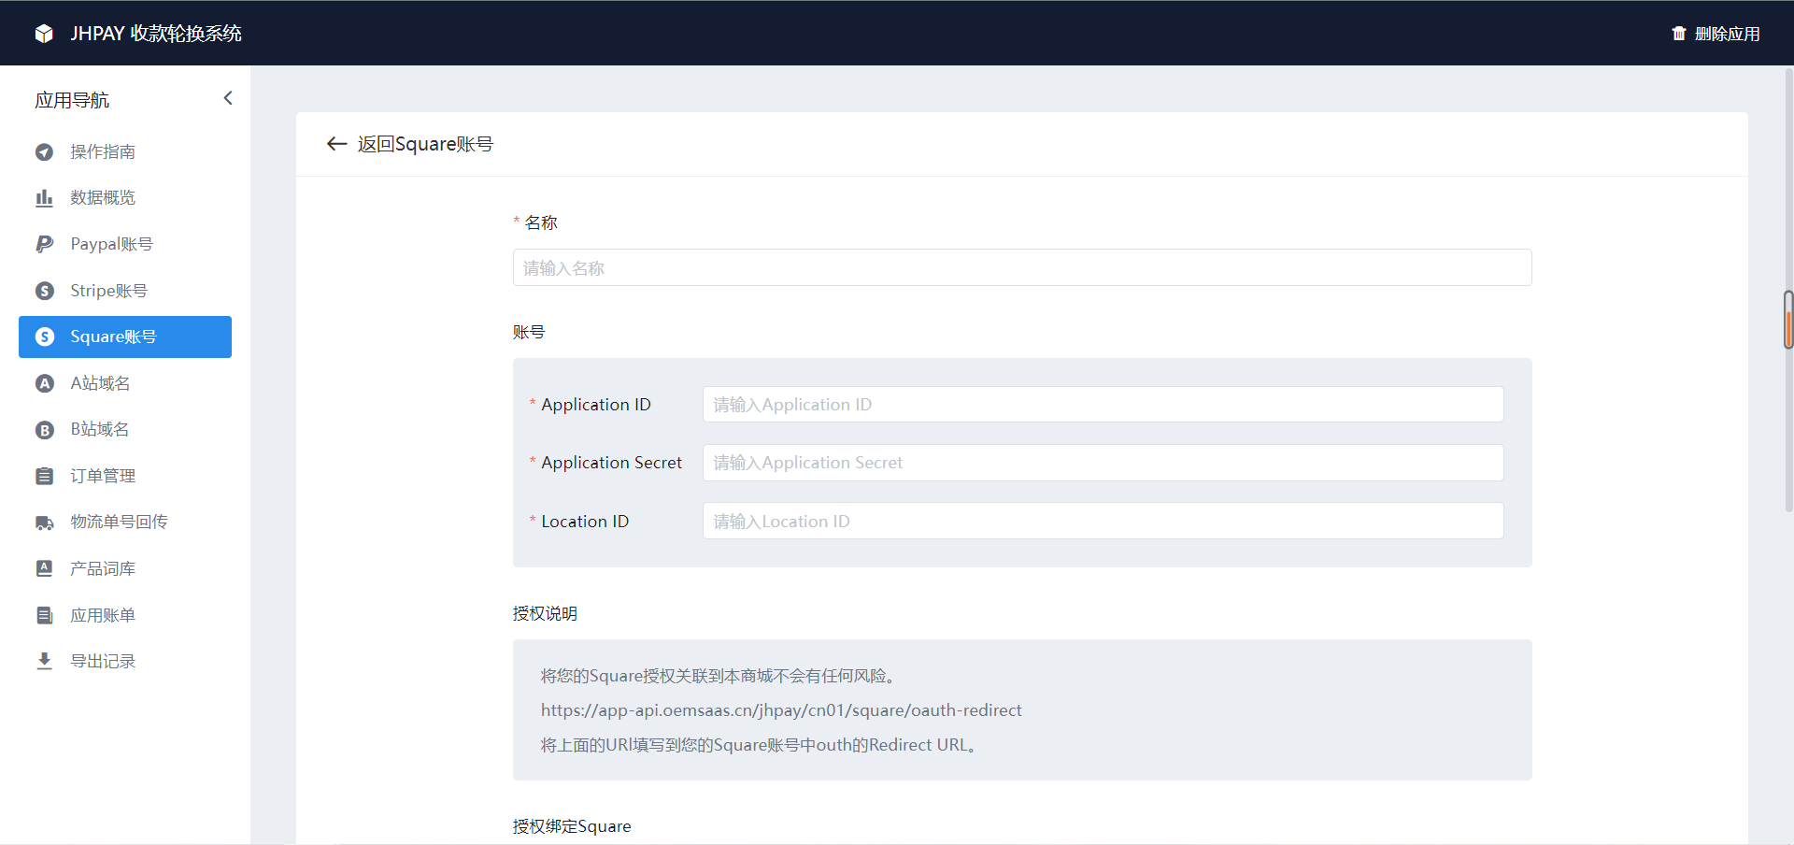Viewport: 1794px width, 845px height.
Task: Focus the Application ID input field
Action: tap(1103, 405)
